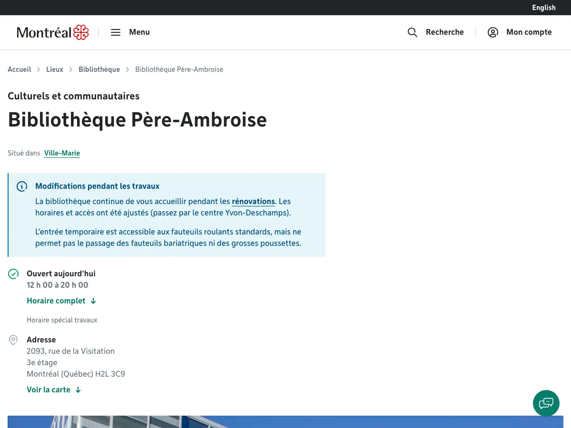
Task: Click the 3e étage line
Action: click(42, 363)
